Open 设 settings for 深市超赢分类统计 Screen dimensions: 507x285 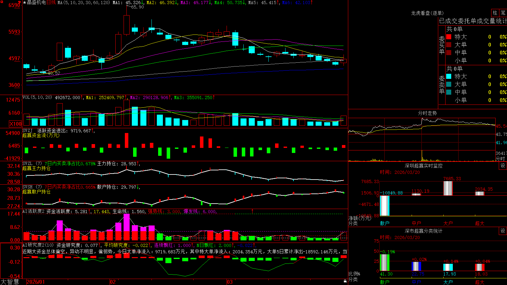(x=503, y=231)
